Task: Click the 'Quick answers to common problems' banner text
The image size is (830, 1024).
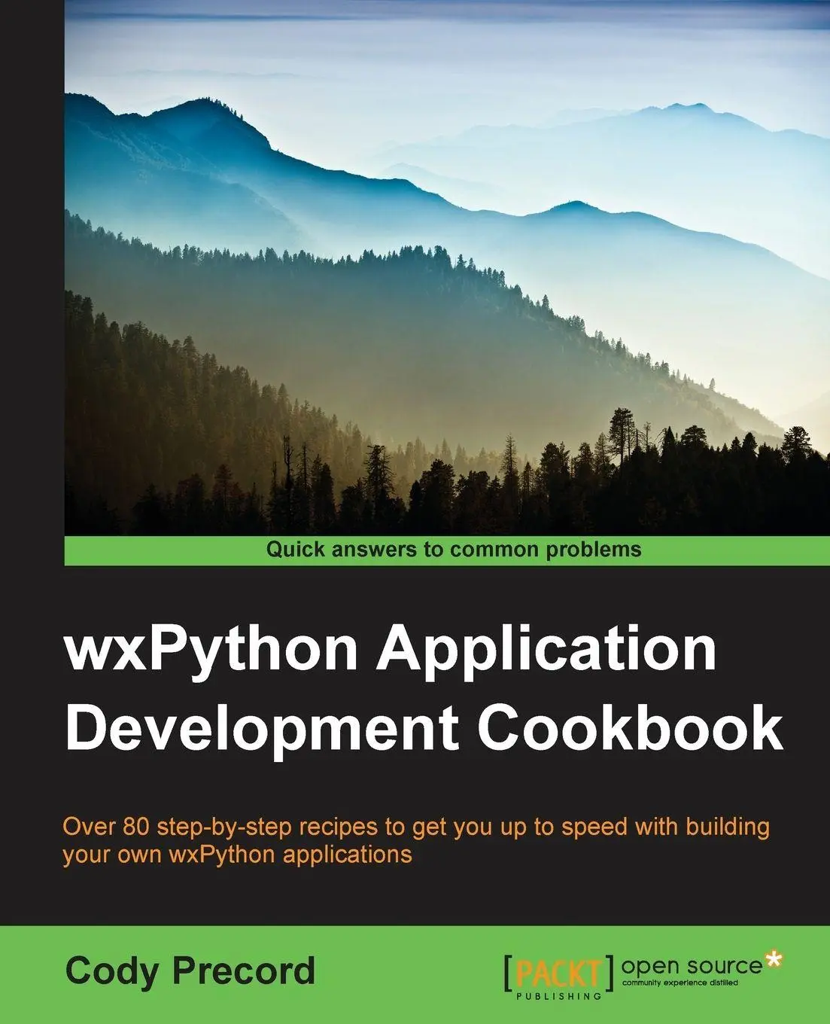Action: [454, 550]
